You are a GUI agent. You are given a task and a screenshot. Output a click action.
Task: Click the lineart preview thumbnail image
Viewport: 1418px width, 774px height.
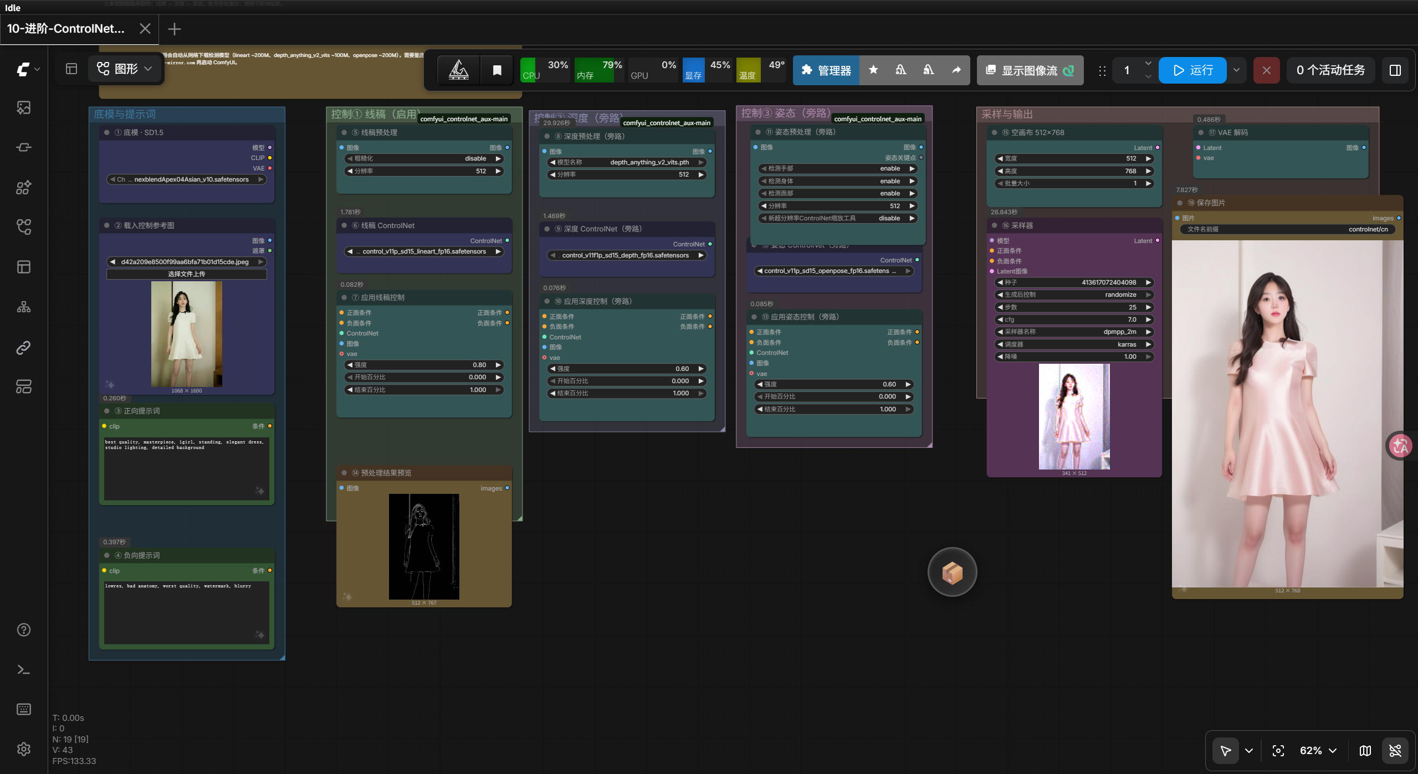tap(424, 546)
